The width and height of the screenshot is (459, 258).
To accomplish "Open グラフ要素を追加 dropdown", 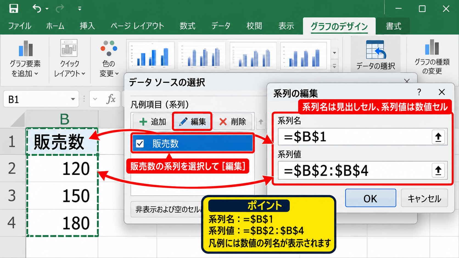I will 25,59.
